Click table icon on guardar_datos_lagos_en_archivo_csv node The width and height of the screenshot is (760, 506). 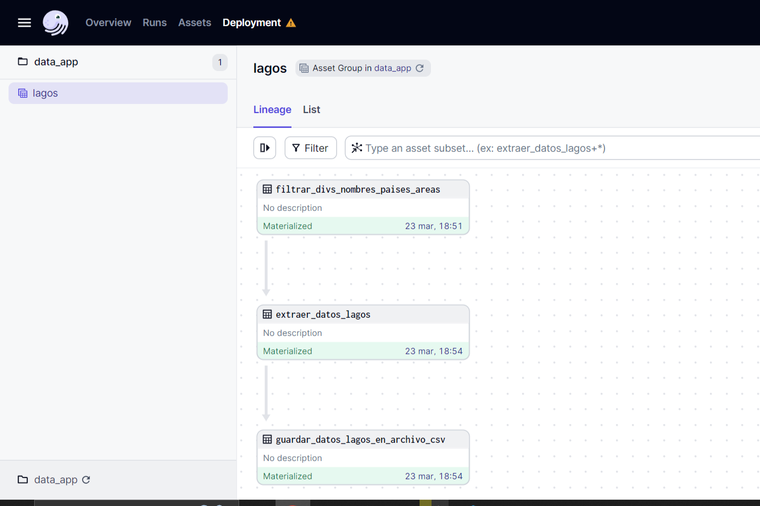[267, 439]
